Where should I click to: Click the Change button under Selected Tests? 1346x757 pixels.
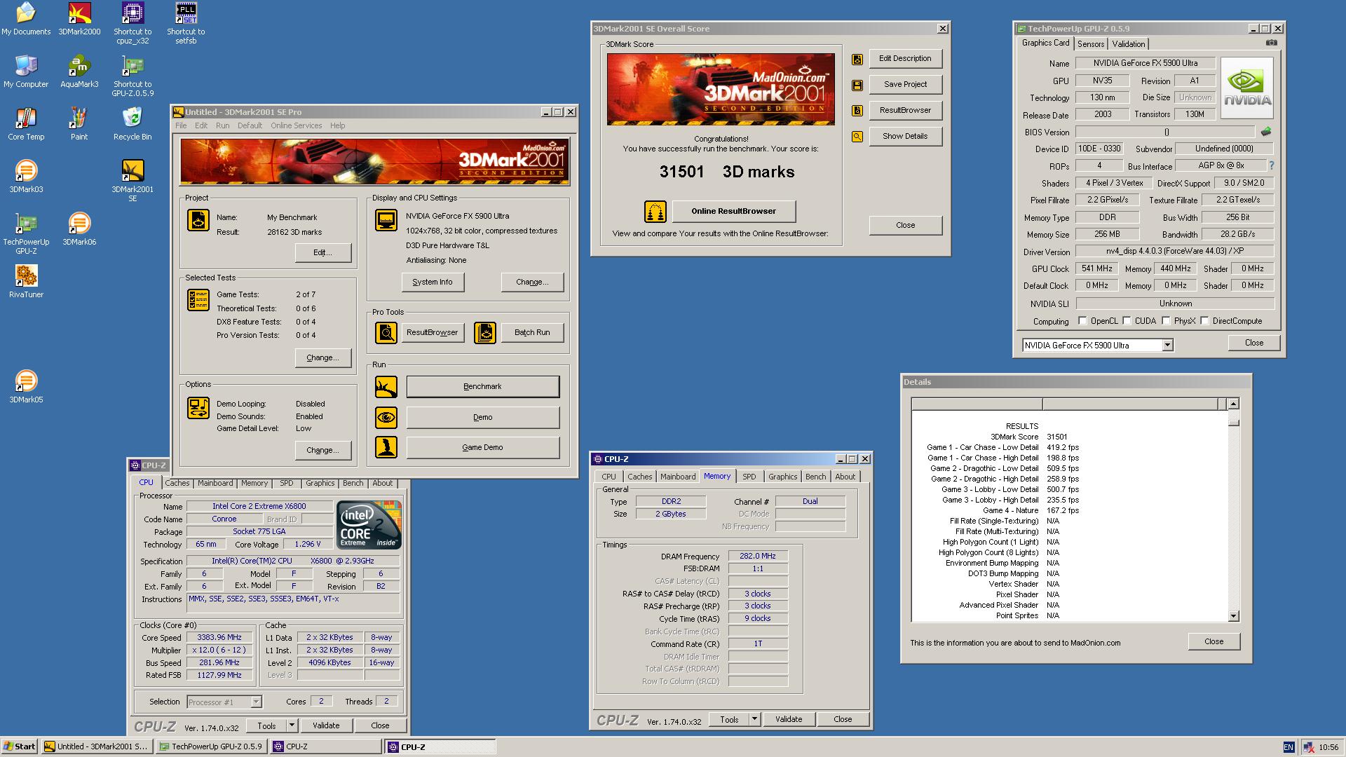coord(322,357)
